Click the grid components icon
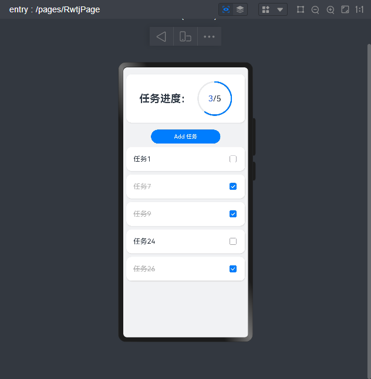This screenshot has width=371, height=379. 266,10
